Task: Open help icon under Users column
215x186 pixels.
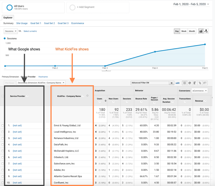Action: [x=100, y=102]
